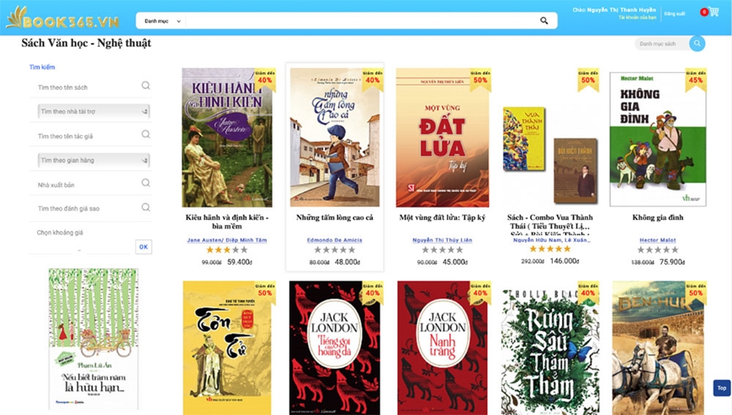Select Không gia đình book cover
Screen dimensions: 732x415
click(657, 139)
